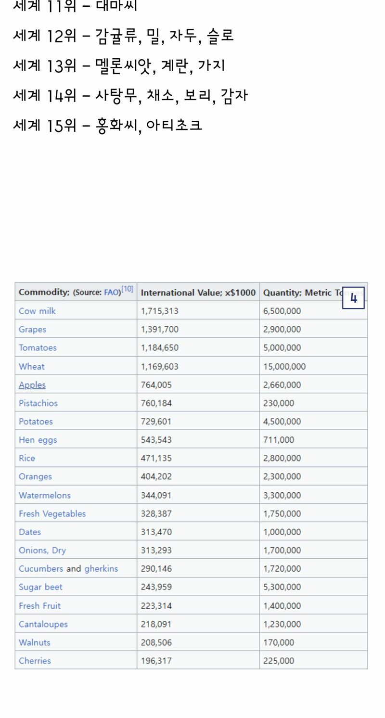Click the Pistachios quantity 230,000
Screen dimensions: 385x718
279,403
